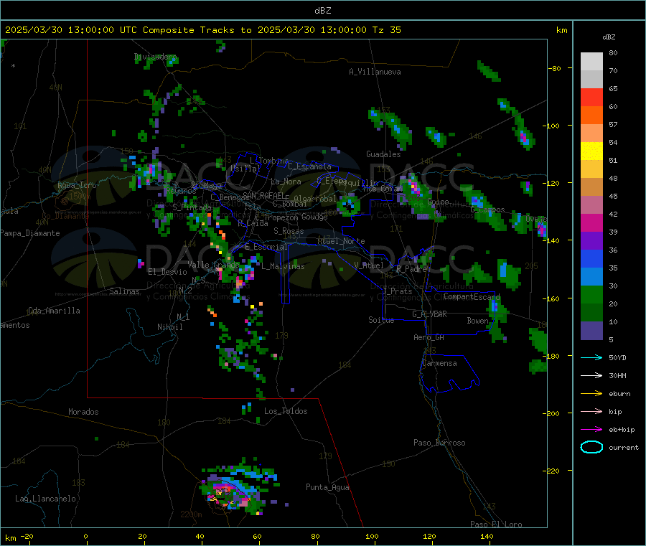Screen dimensions: 646x546
Task: Click the dBZ title at top
Action: coord(322,11)
